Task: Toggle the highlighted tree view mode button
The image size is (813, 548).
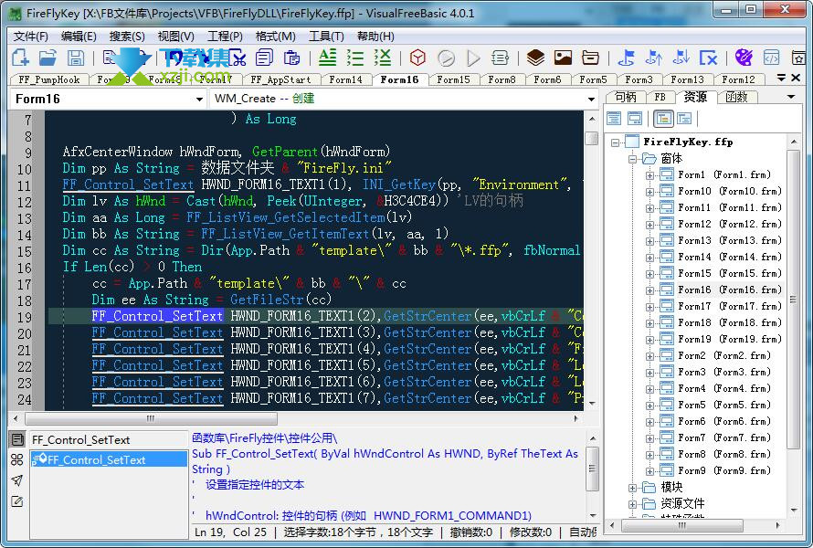Action: click(663, 119)
